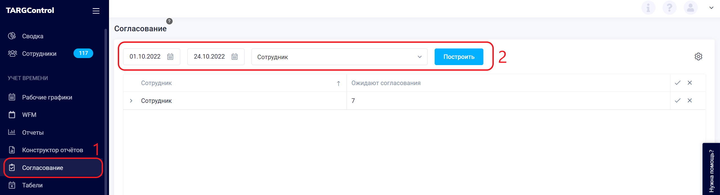Toggle the hamburger sidebar menu
Screen dimensions: 720x195
96,11
